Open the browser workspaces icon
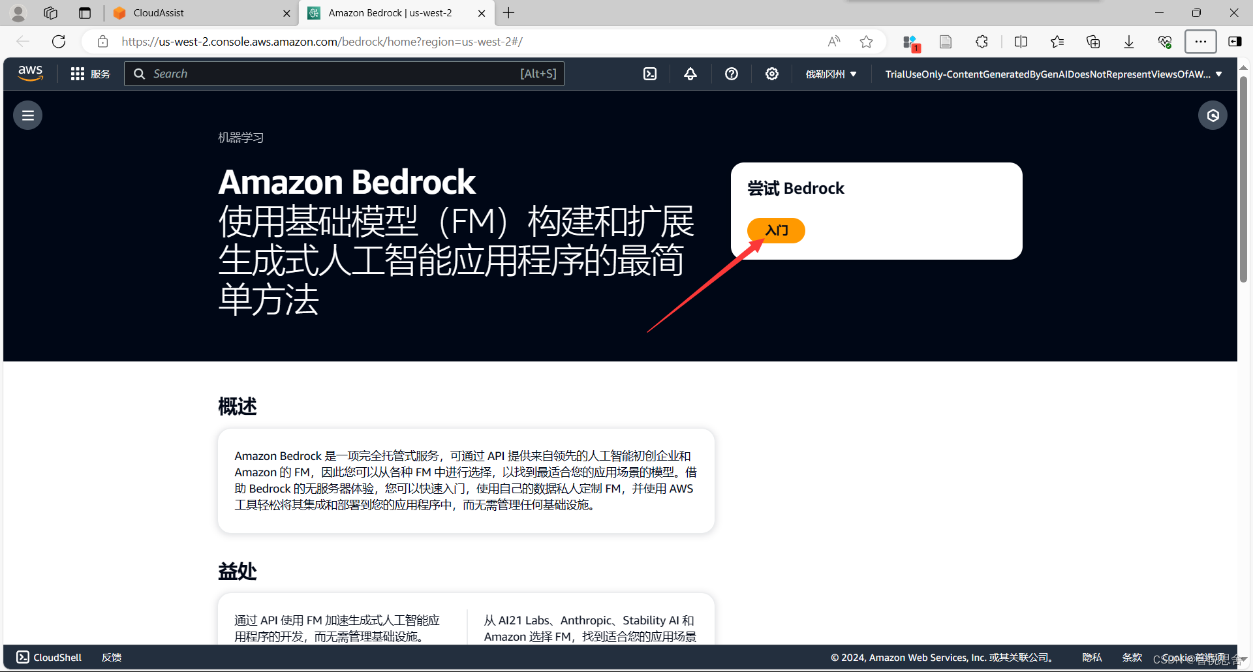Image resolution: width=1253 pixels, height=672 pixels. coord(51,13)
